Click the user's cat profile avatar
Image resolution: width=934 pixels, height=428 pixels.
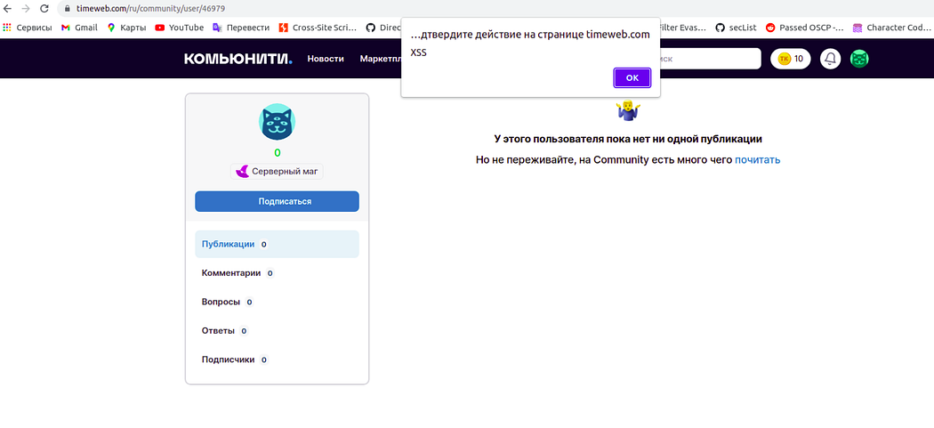pos(277,122)
